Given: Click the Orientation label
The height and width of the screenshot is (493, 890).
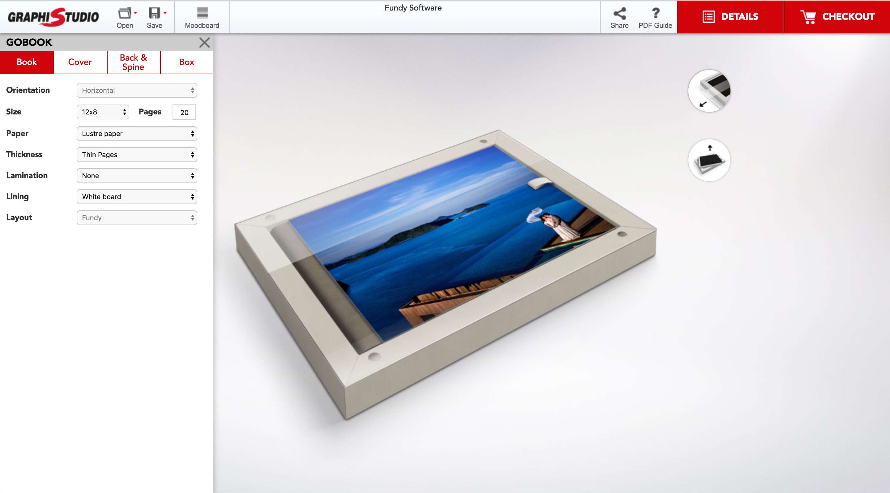Looking at the screenshot, I should click(x=28, y=90).
